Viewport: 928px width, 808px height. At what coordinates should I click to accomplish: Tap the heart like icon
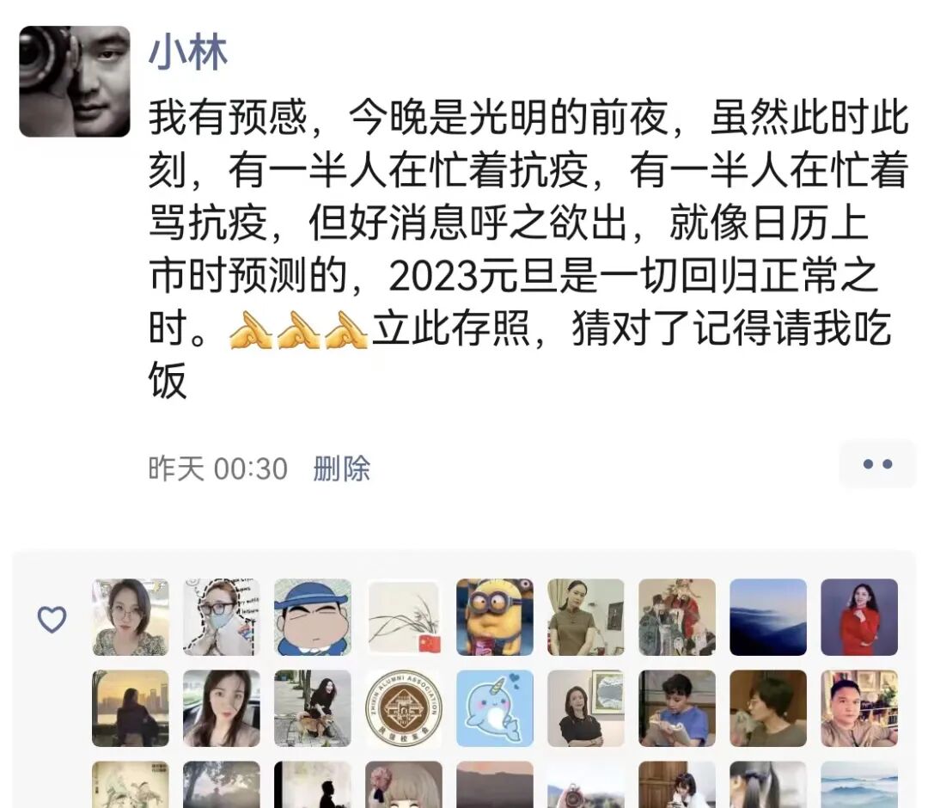pos(52,619)
